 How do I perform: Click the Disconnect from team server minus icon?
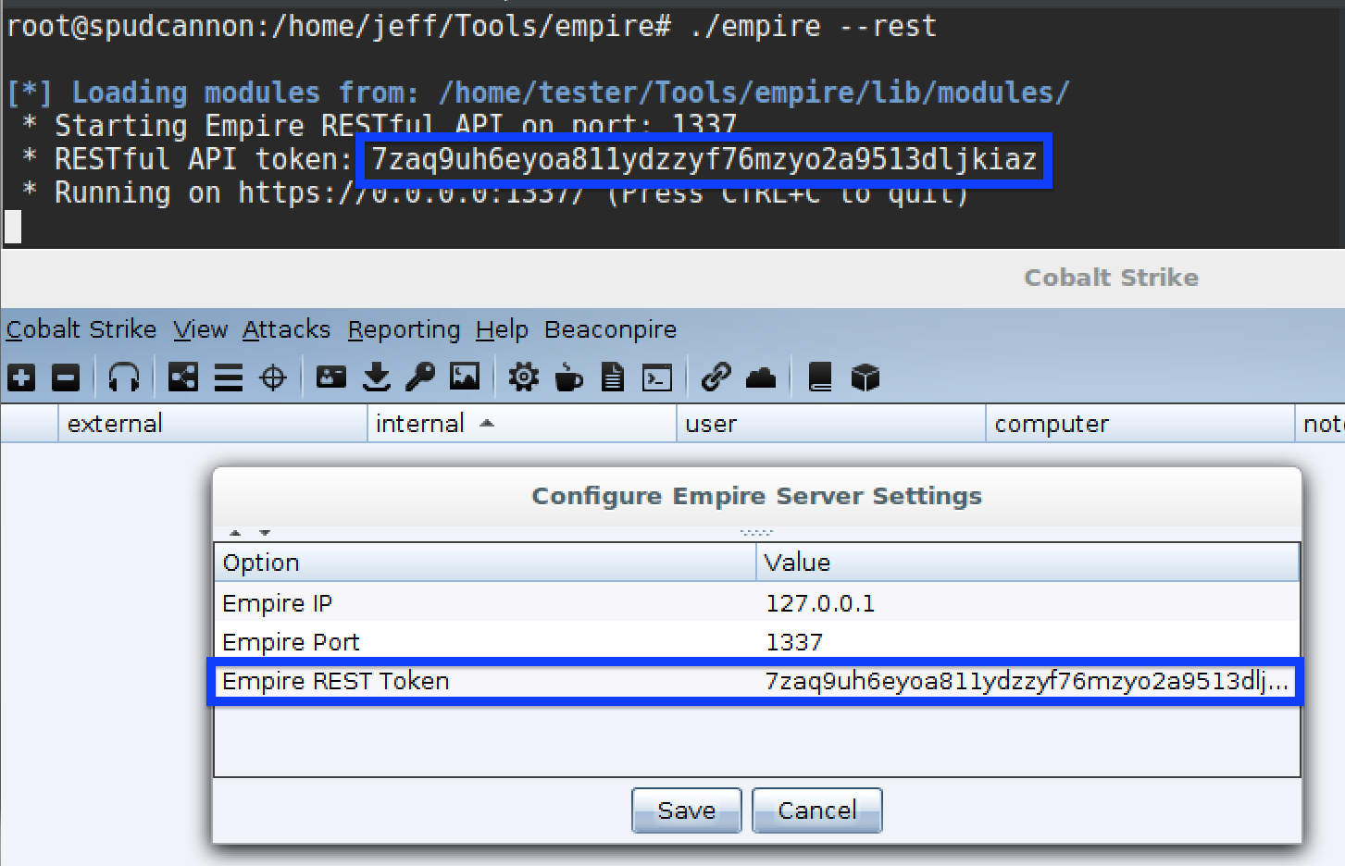click(x=65, y=377)
